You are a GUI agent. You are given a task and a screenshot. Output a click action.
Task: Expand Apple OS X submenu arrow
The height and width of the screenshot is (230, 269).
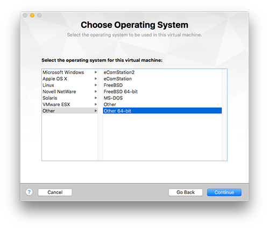[96, 78]
